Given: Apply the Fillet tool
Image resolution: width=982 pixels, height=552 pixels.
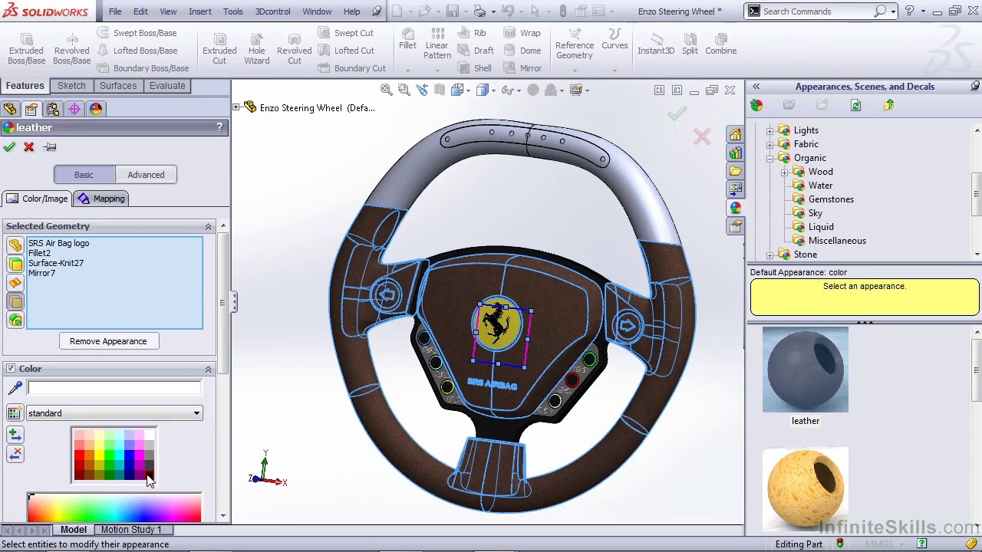Looking at the screenshot, I should pyautogui.click(x=407, y=40).
